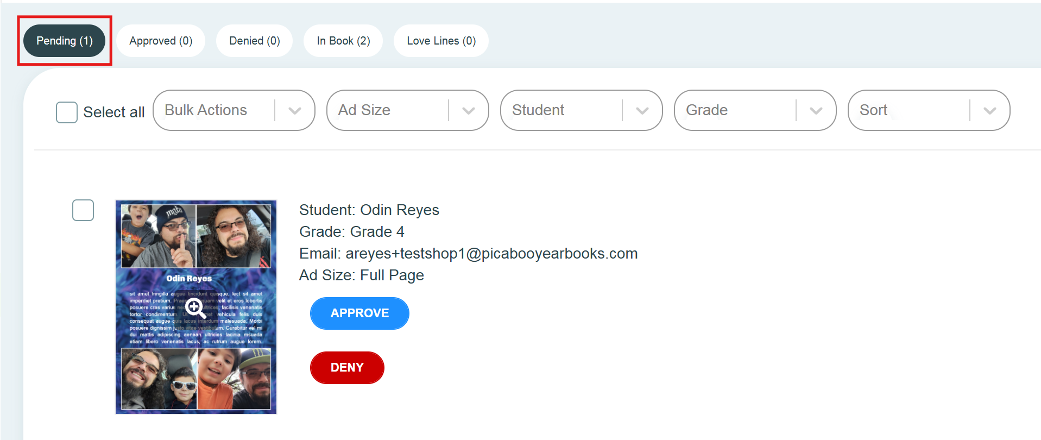Viewport: 1041px width, 440px height.
Task: Click the Student filter chevron arrow
Action: click(642, 111)
